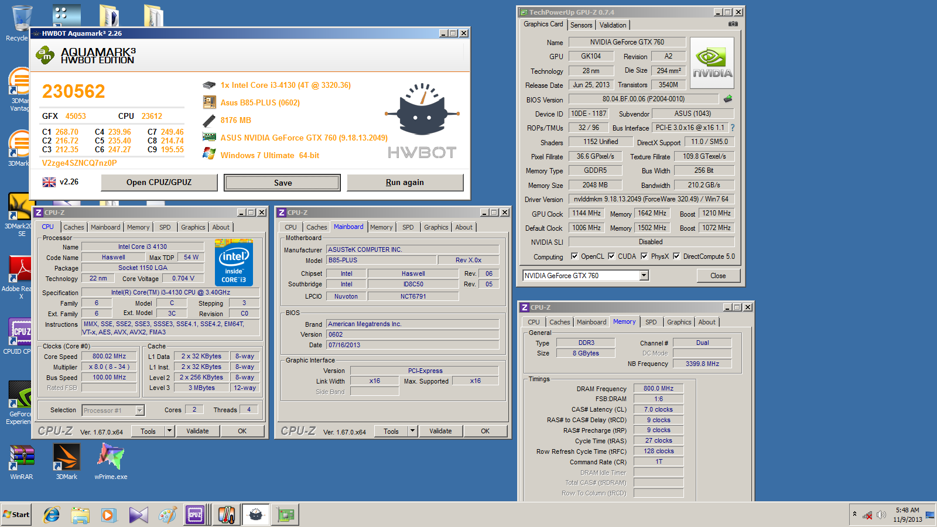Open Windows Media Player from the taskbar
The width and height of the screenshot is (937, 527).
(109, 515)
